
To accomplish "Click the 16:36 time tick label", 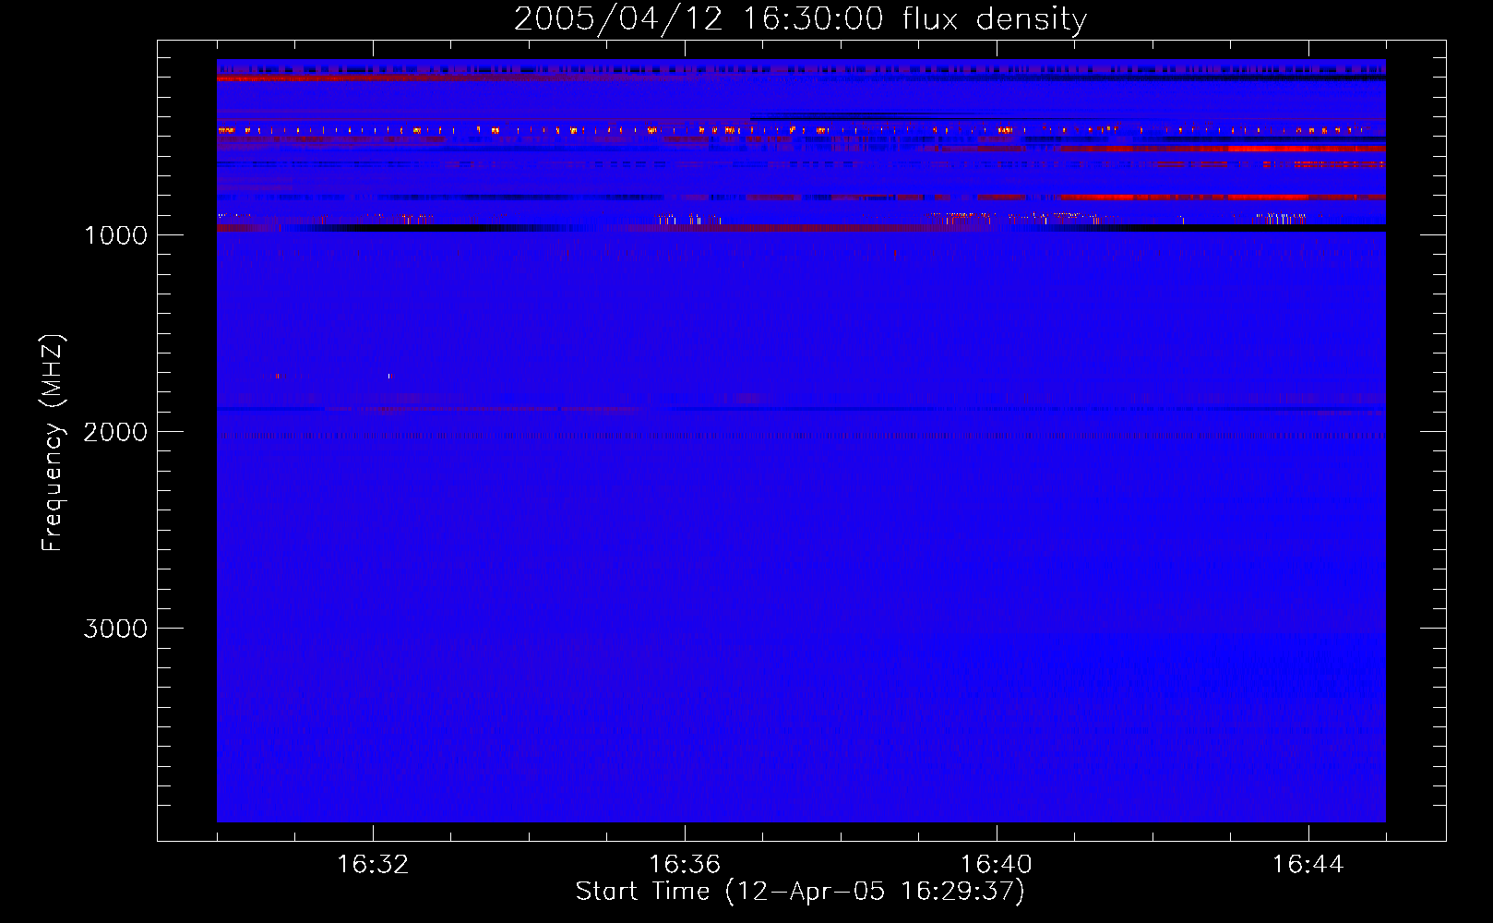I will point(685,865).
